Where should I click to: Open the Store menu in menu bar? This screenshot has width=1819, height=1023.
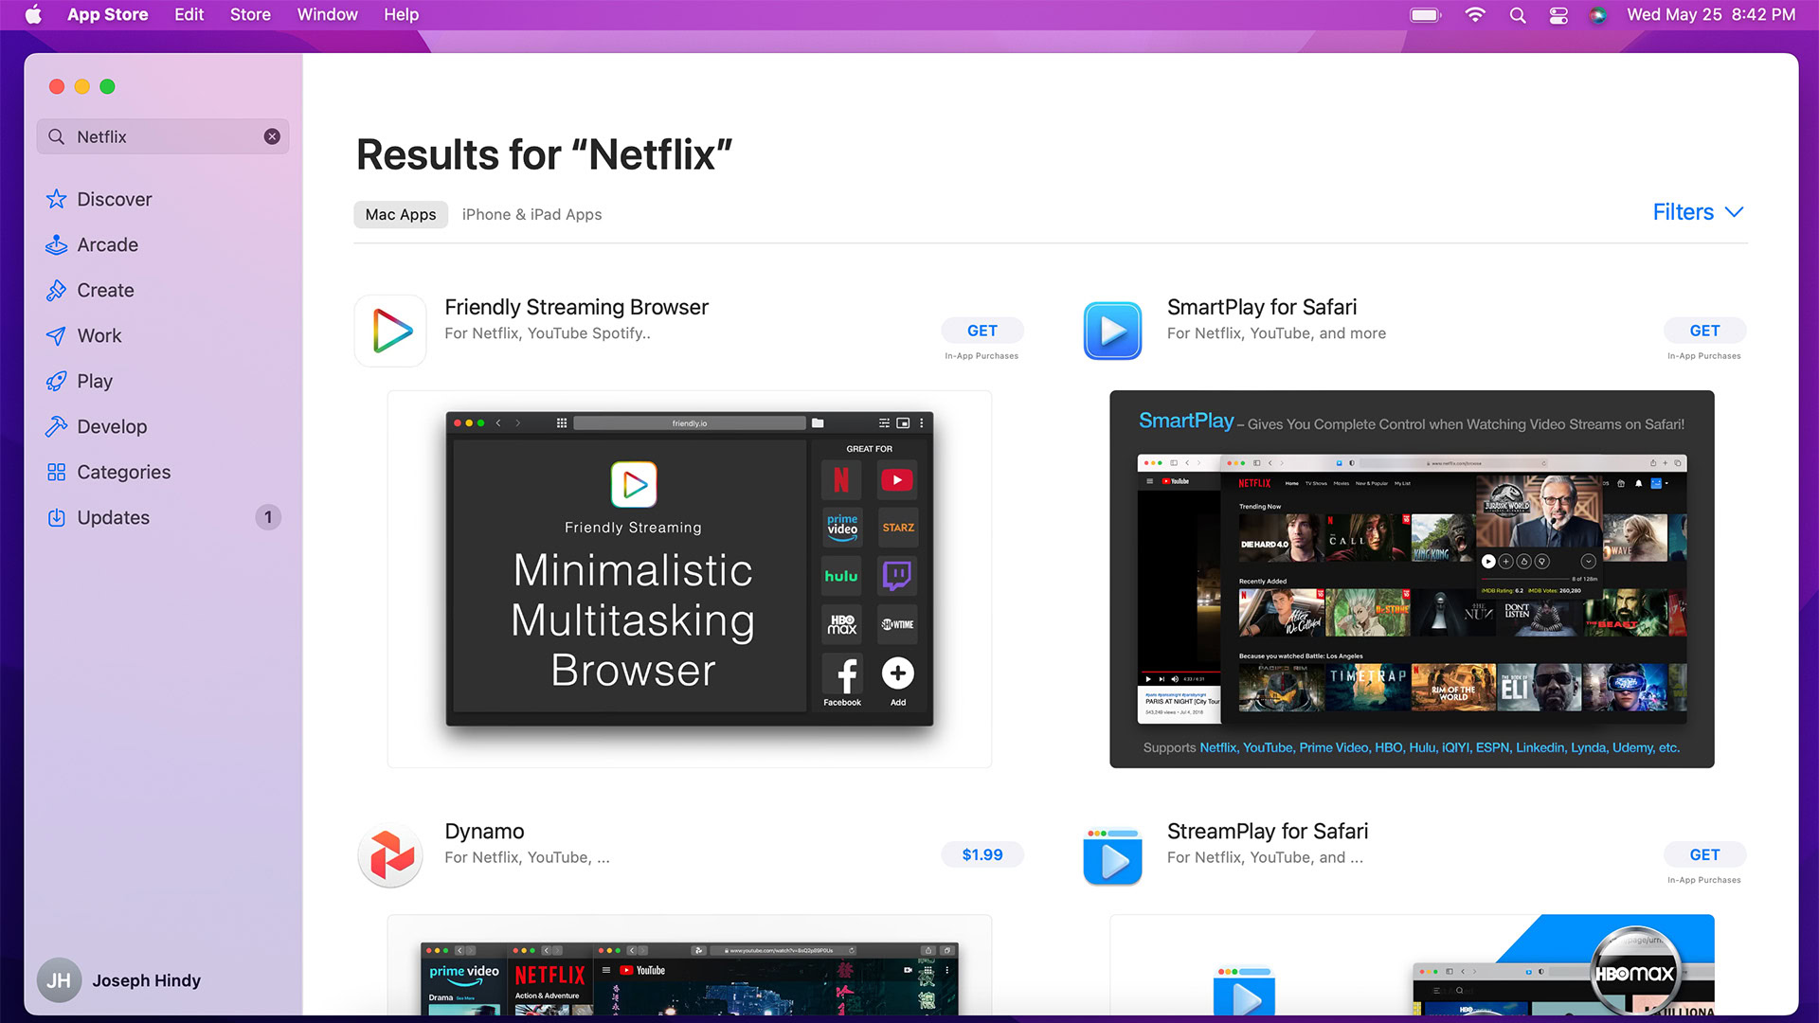(x=250, y=14)
